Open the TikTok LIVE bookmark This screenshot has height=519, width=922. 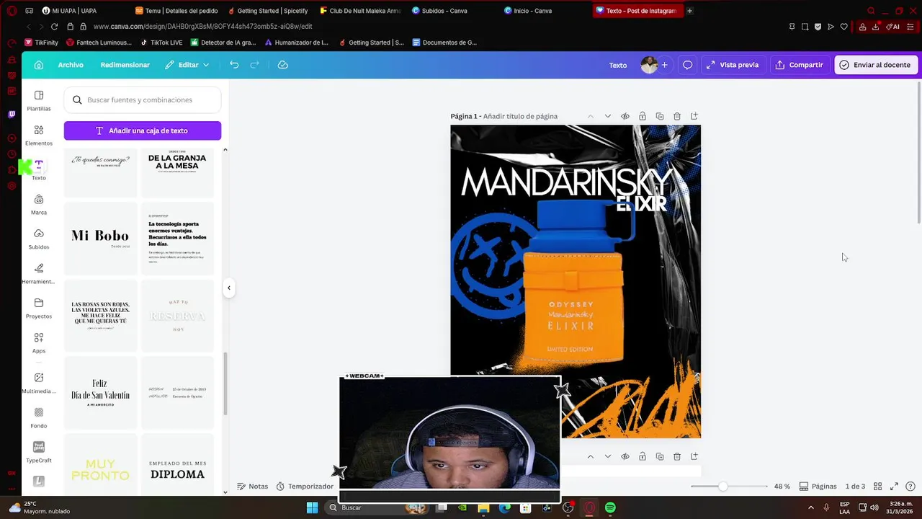click(x=161, y=43)
